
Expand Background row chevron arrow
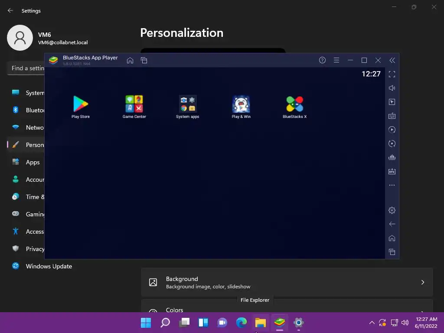point(422,282)
